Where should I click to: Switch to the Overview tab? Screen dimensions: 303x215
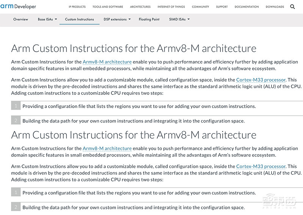click(x=20, y=19)
